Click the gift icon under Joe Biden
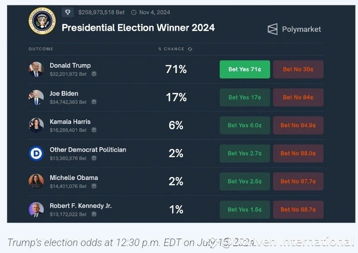The image size is (358, 253). pyautogui.click(x=94, y=102)
